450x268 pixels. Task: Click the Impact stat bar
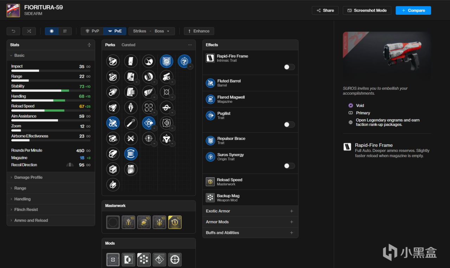click(51, 71)
